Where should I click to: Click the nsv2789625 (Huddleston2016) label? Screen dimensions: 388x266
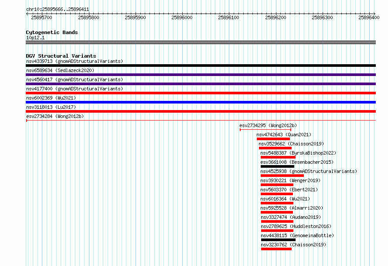tap(296, 226)
